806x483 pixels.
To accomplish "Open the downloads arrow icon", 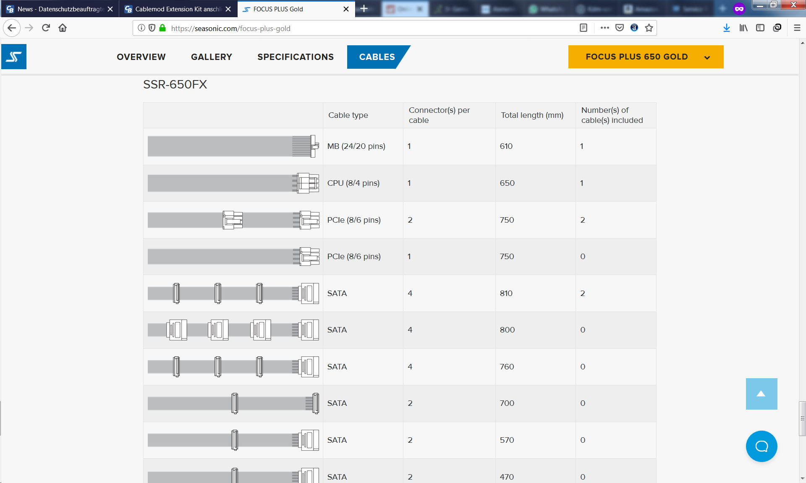I will [727, 28].
